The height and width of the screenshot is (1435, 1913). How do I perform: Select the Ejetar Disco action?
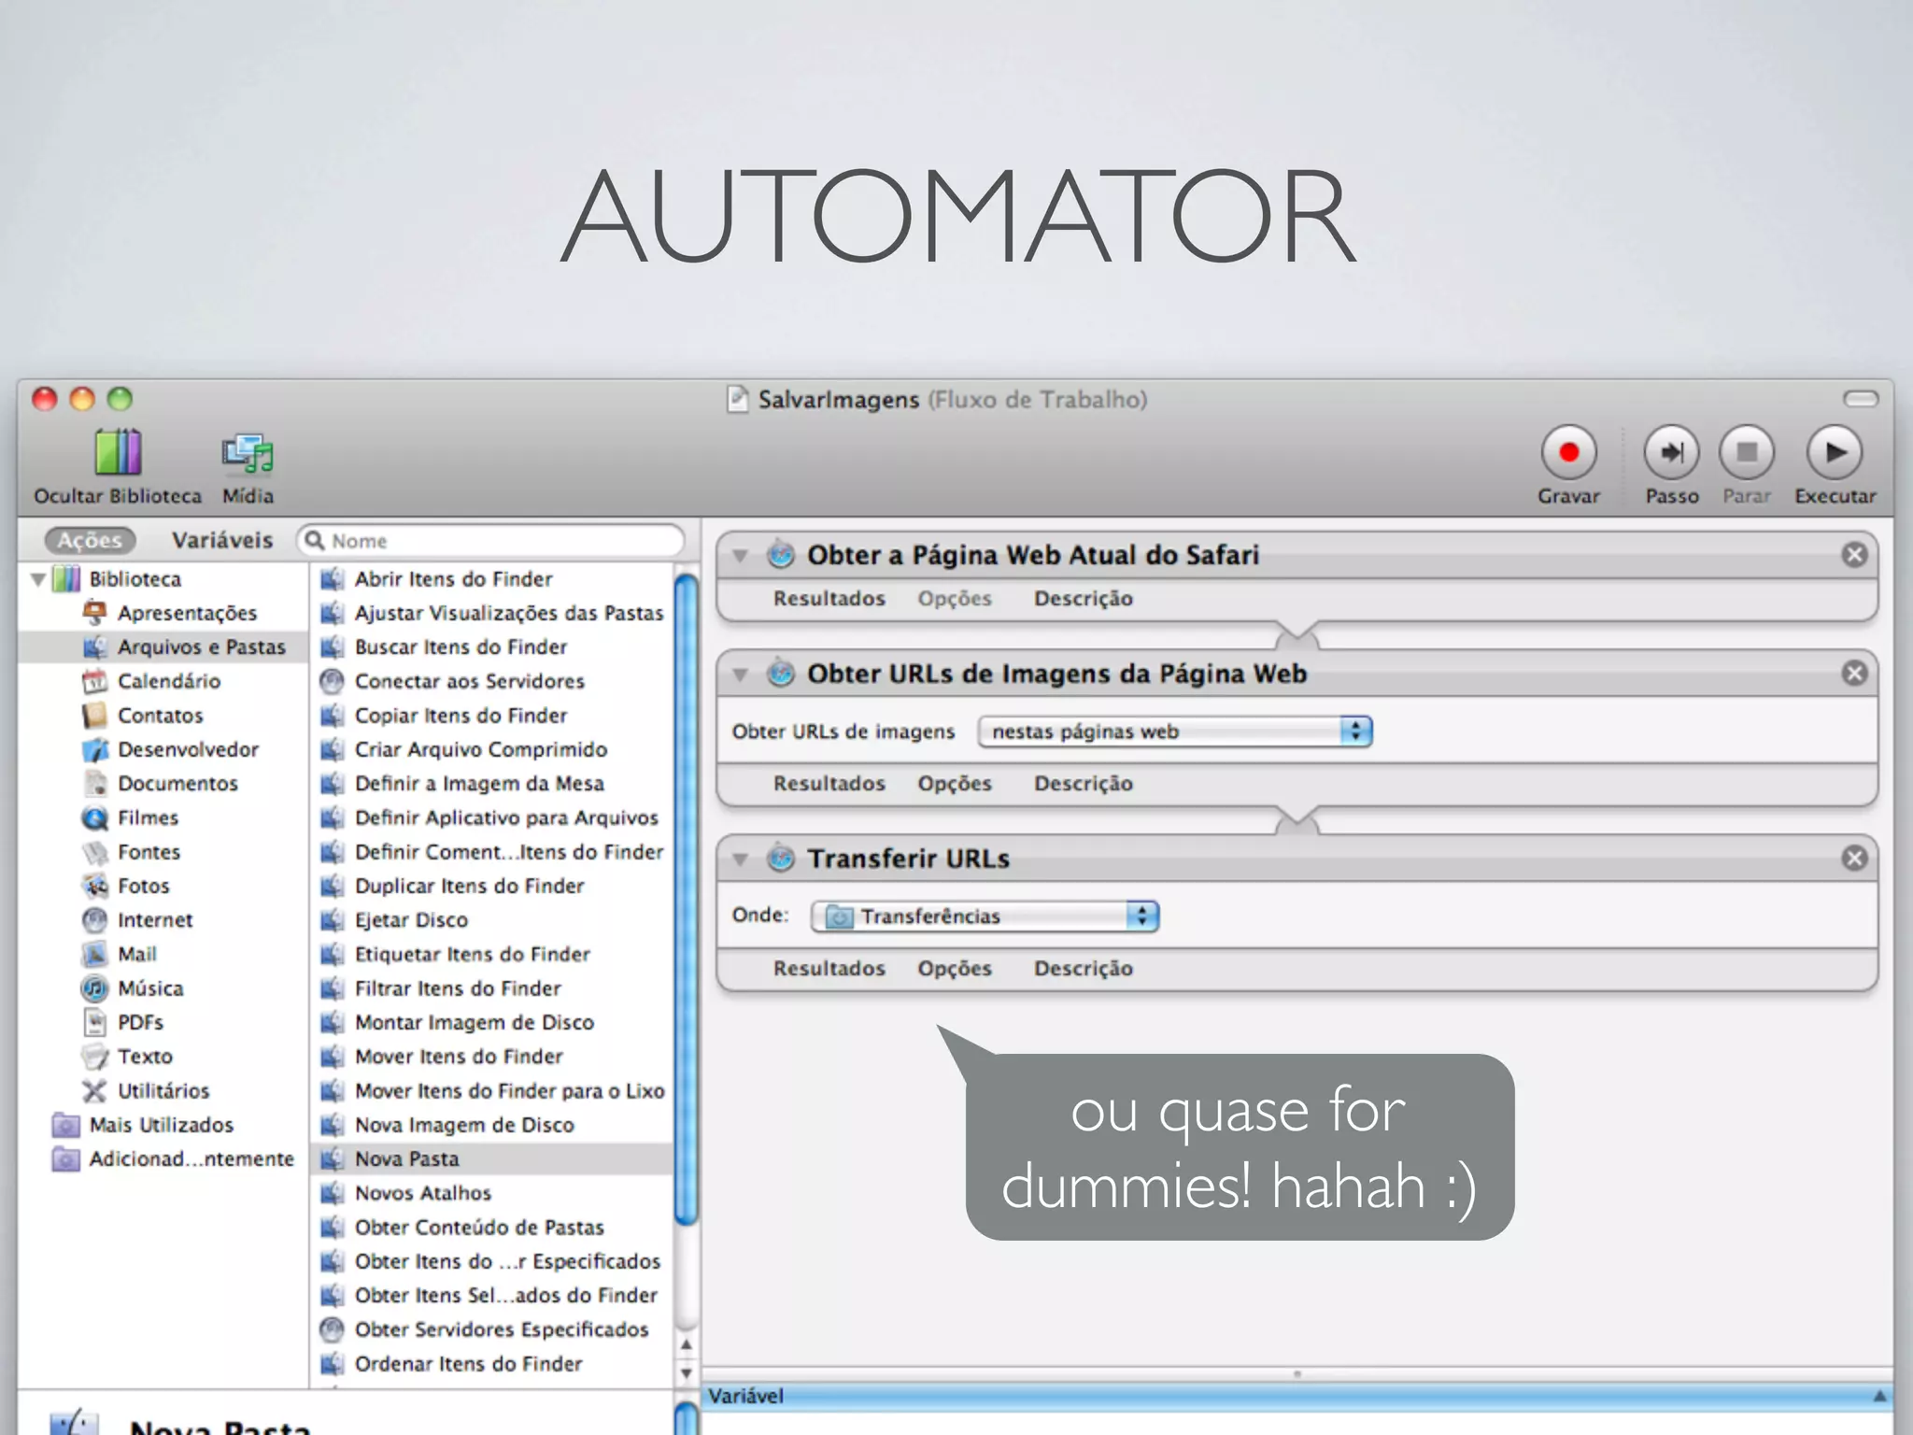click(393, 920)
